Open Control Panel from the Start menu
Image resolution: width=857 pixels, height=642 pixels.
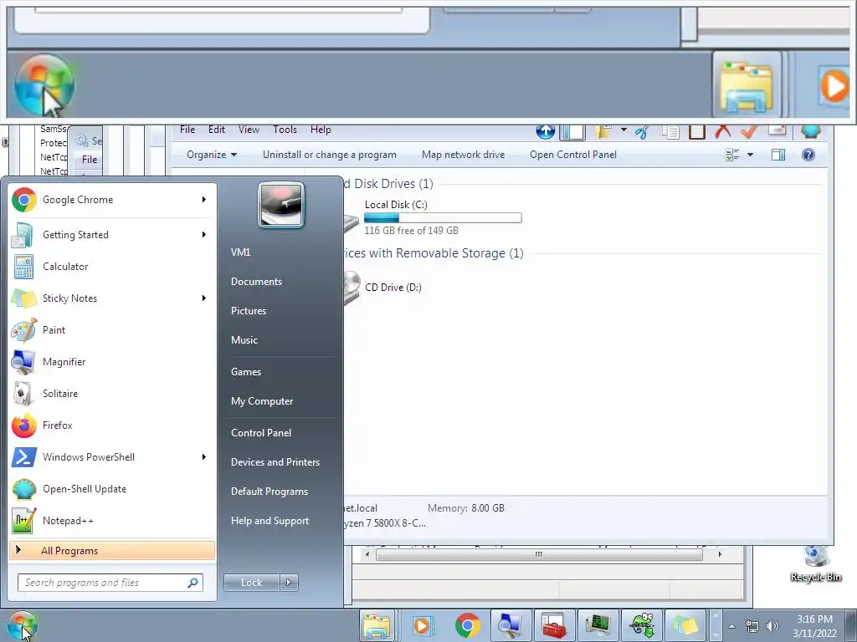click(281, 433)
